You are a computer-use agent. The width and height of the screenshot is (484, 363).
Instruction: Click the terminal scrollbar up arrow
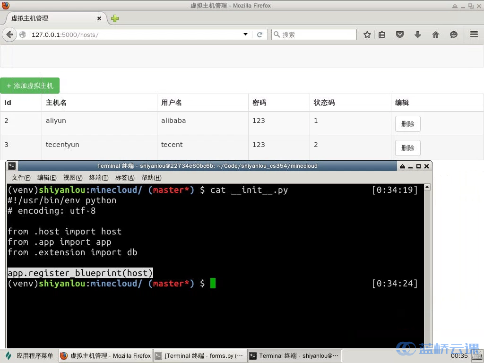point(427,187)
